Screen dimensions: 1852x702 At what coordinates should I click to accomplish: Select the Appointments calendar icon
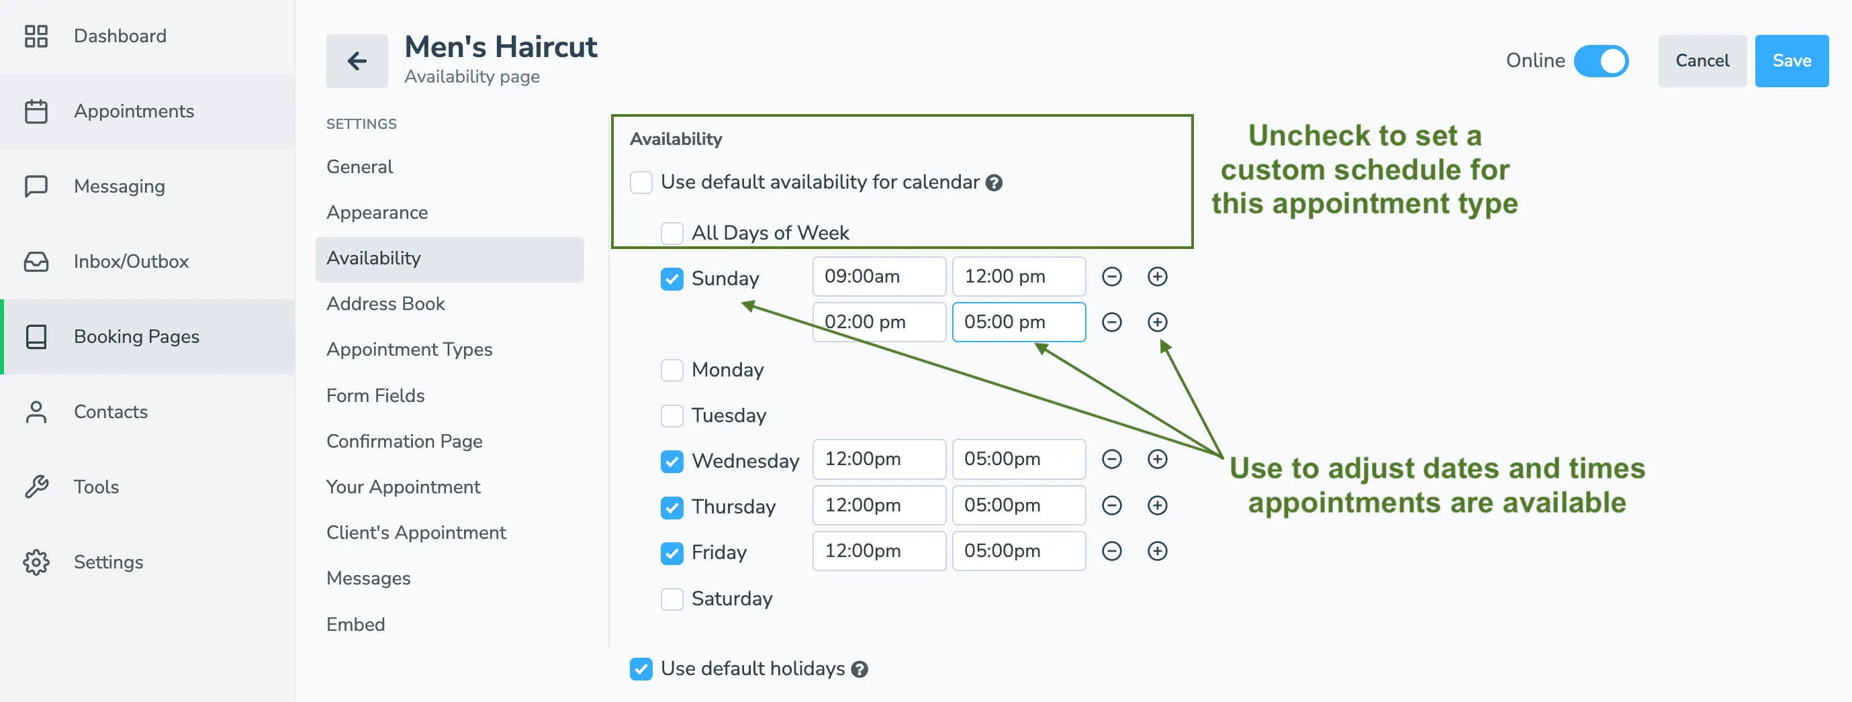click(36, 111)
